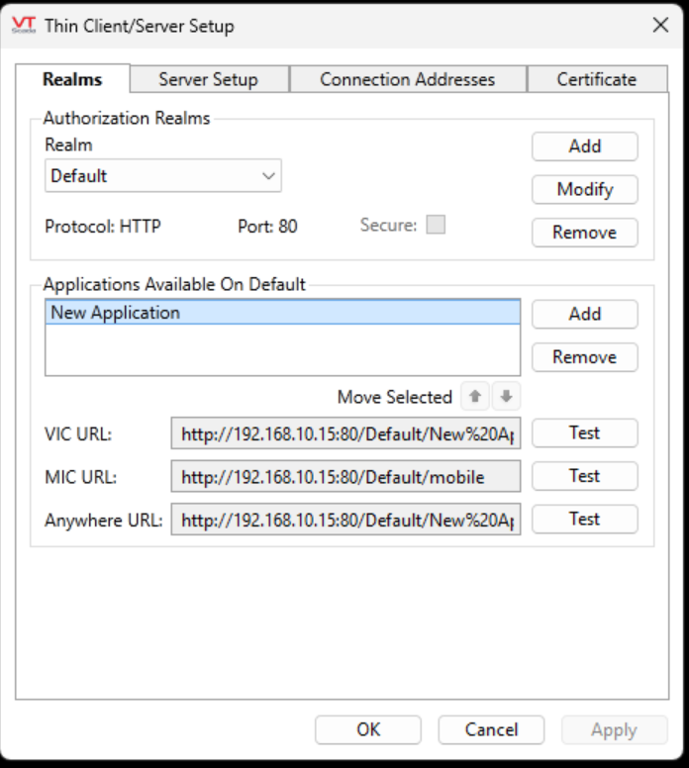689x768 pixels.
Task: Toggle the Secure checkbox
Action: point(435,225)
